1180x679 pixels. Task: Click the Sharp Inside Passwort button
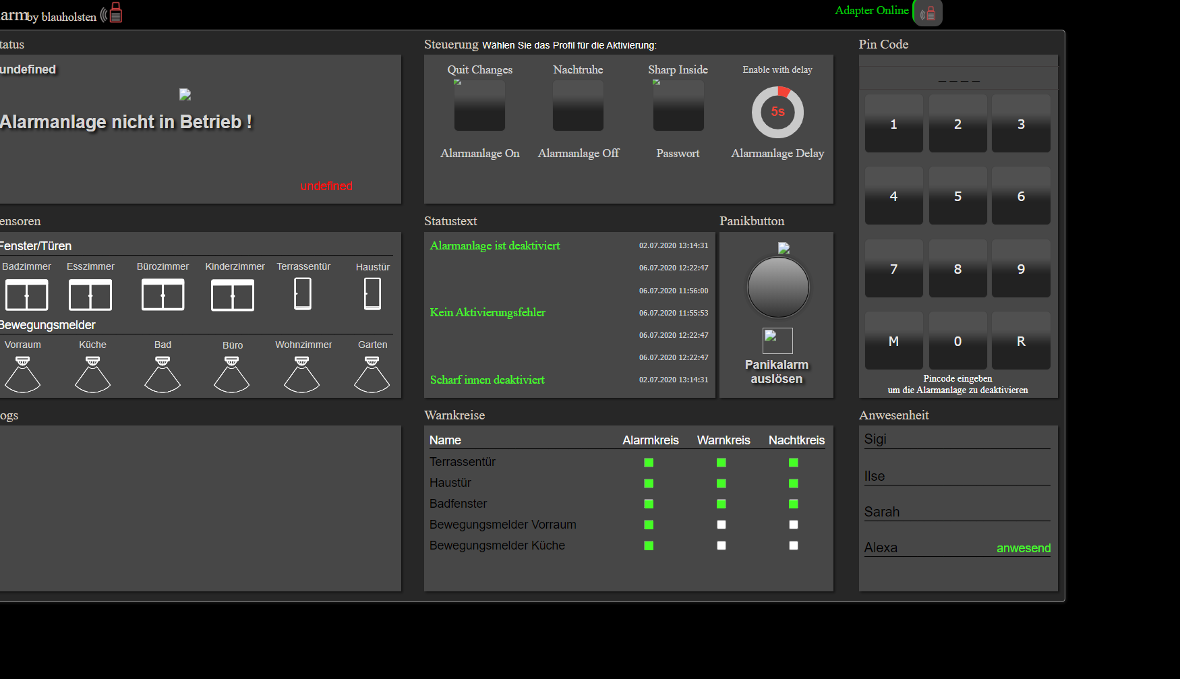(x=678, y=106)
